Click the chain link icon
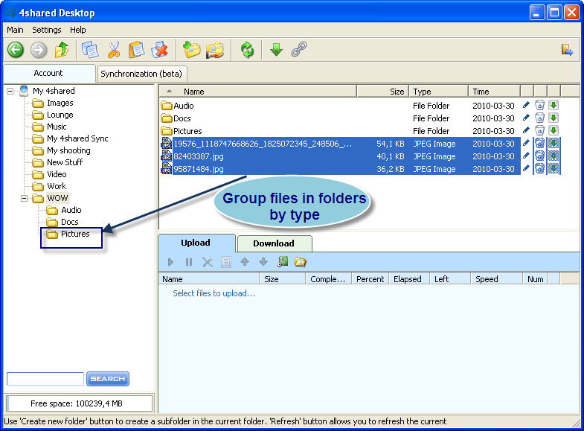Screen dimensions: 584x431 [299, 50]
